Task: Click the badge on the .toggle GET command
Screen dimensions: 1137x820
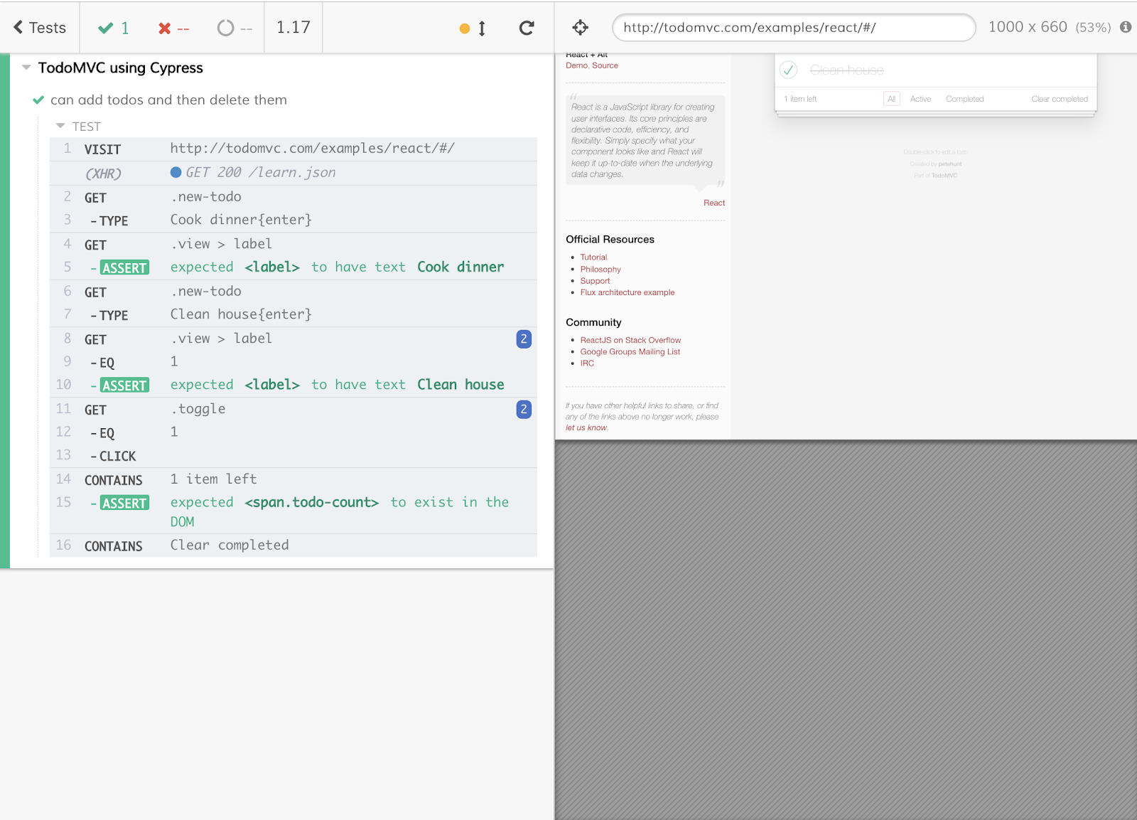Action: (524, 410)
